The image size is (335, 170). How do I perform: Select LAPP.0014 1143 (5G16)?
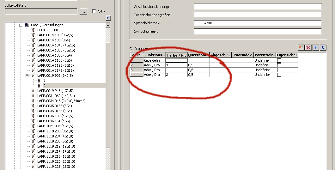[x=56, y=70]
